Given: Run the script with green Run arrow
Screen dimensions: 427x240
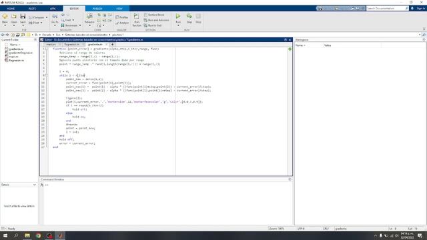Looking at the screenshot, I should [178, 16].
